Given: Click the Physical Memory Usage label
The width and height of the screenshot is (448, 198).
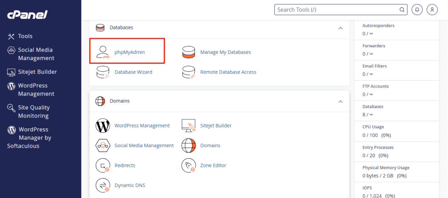Looking at the screenshot, I should coord(386,168).
